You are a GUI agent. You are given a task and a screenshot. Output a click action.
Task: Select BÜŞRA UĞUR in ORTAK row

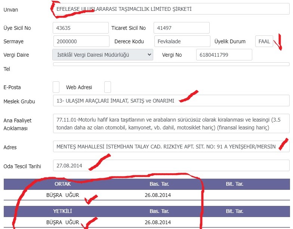(x=63, y=195)
